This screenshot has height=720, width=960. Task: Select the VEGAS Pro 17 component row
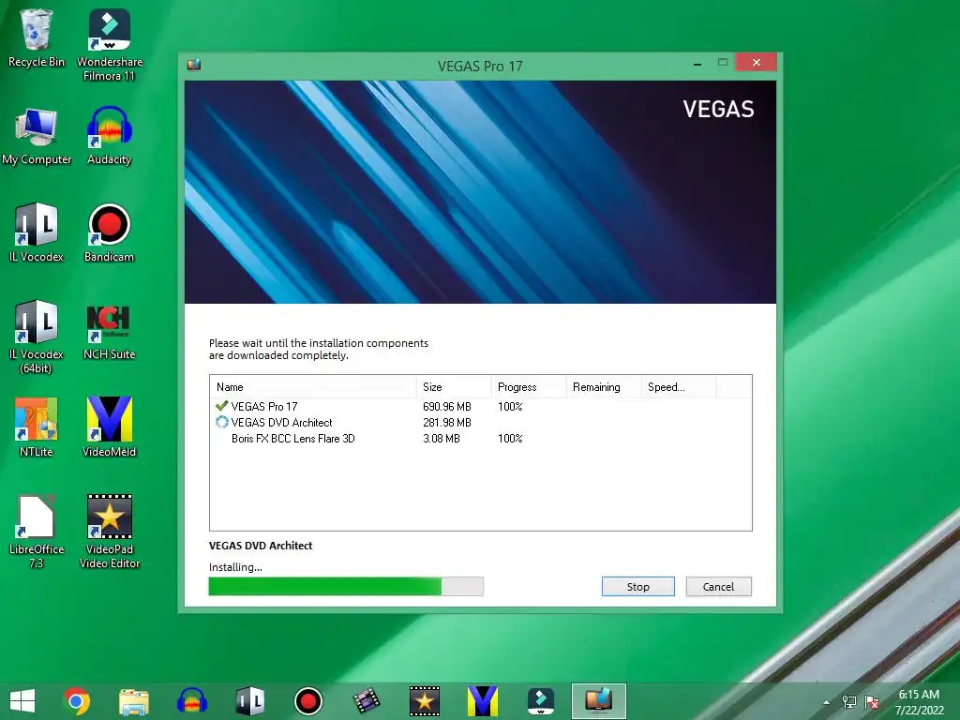[x=481, y=407]
